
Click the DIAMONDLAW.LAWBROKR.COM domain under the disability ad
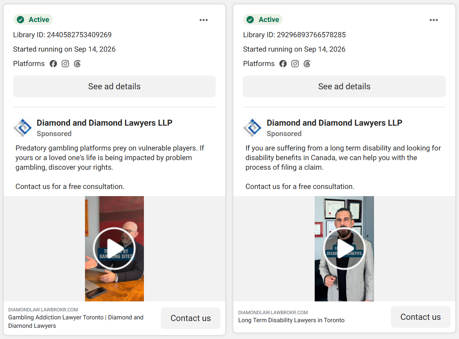pos(273,313)
